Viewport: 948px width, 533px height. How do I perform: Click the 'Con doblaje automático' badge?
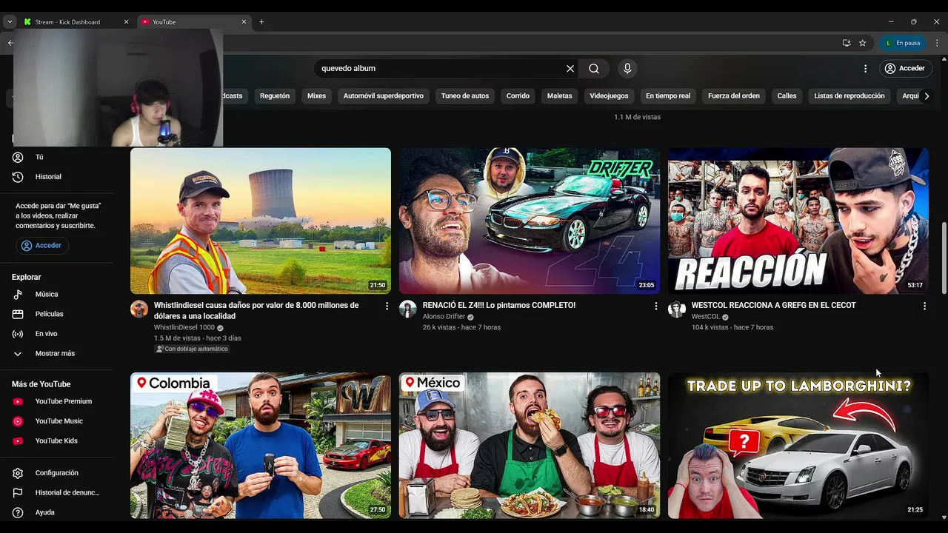coord(192,349)
